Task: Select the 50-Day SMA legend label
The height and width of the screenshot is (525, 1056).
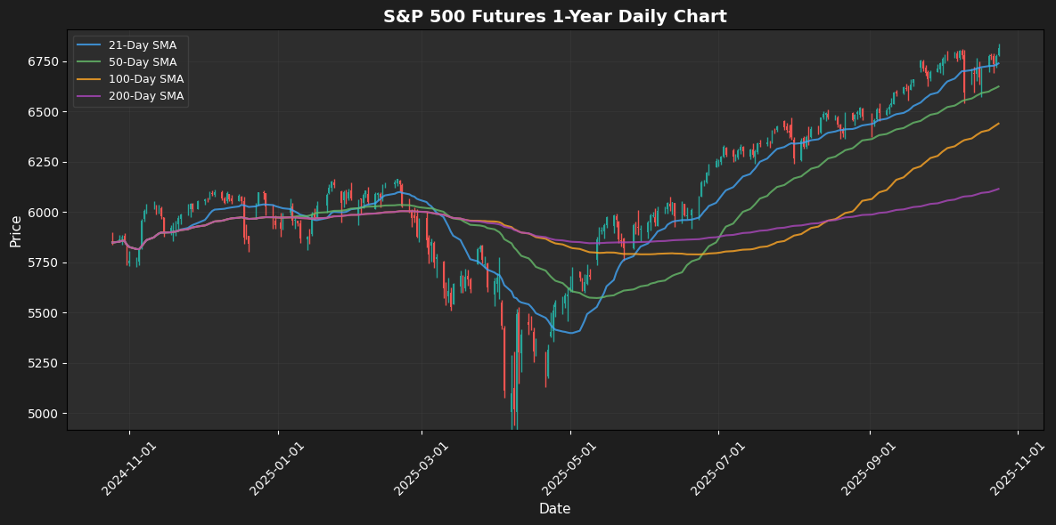Action: coord(142,62)
